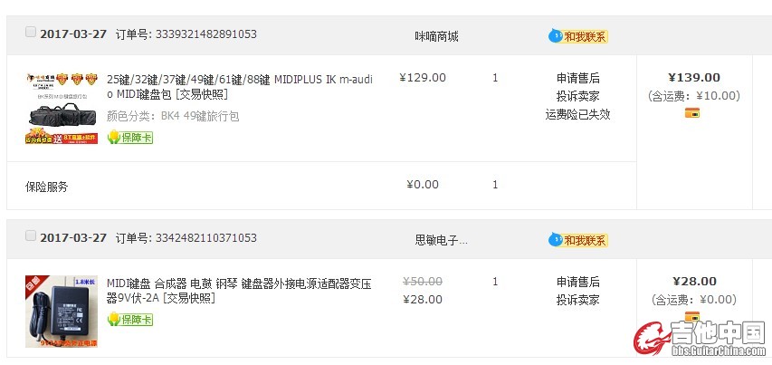The height and width of the screenshot is (365, 772).
Task: Click 申请售后 for the power adapter order
Action: 577,282
